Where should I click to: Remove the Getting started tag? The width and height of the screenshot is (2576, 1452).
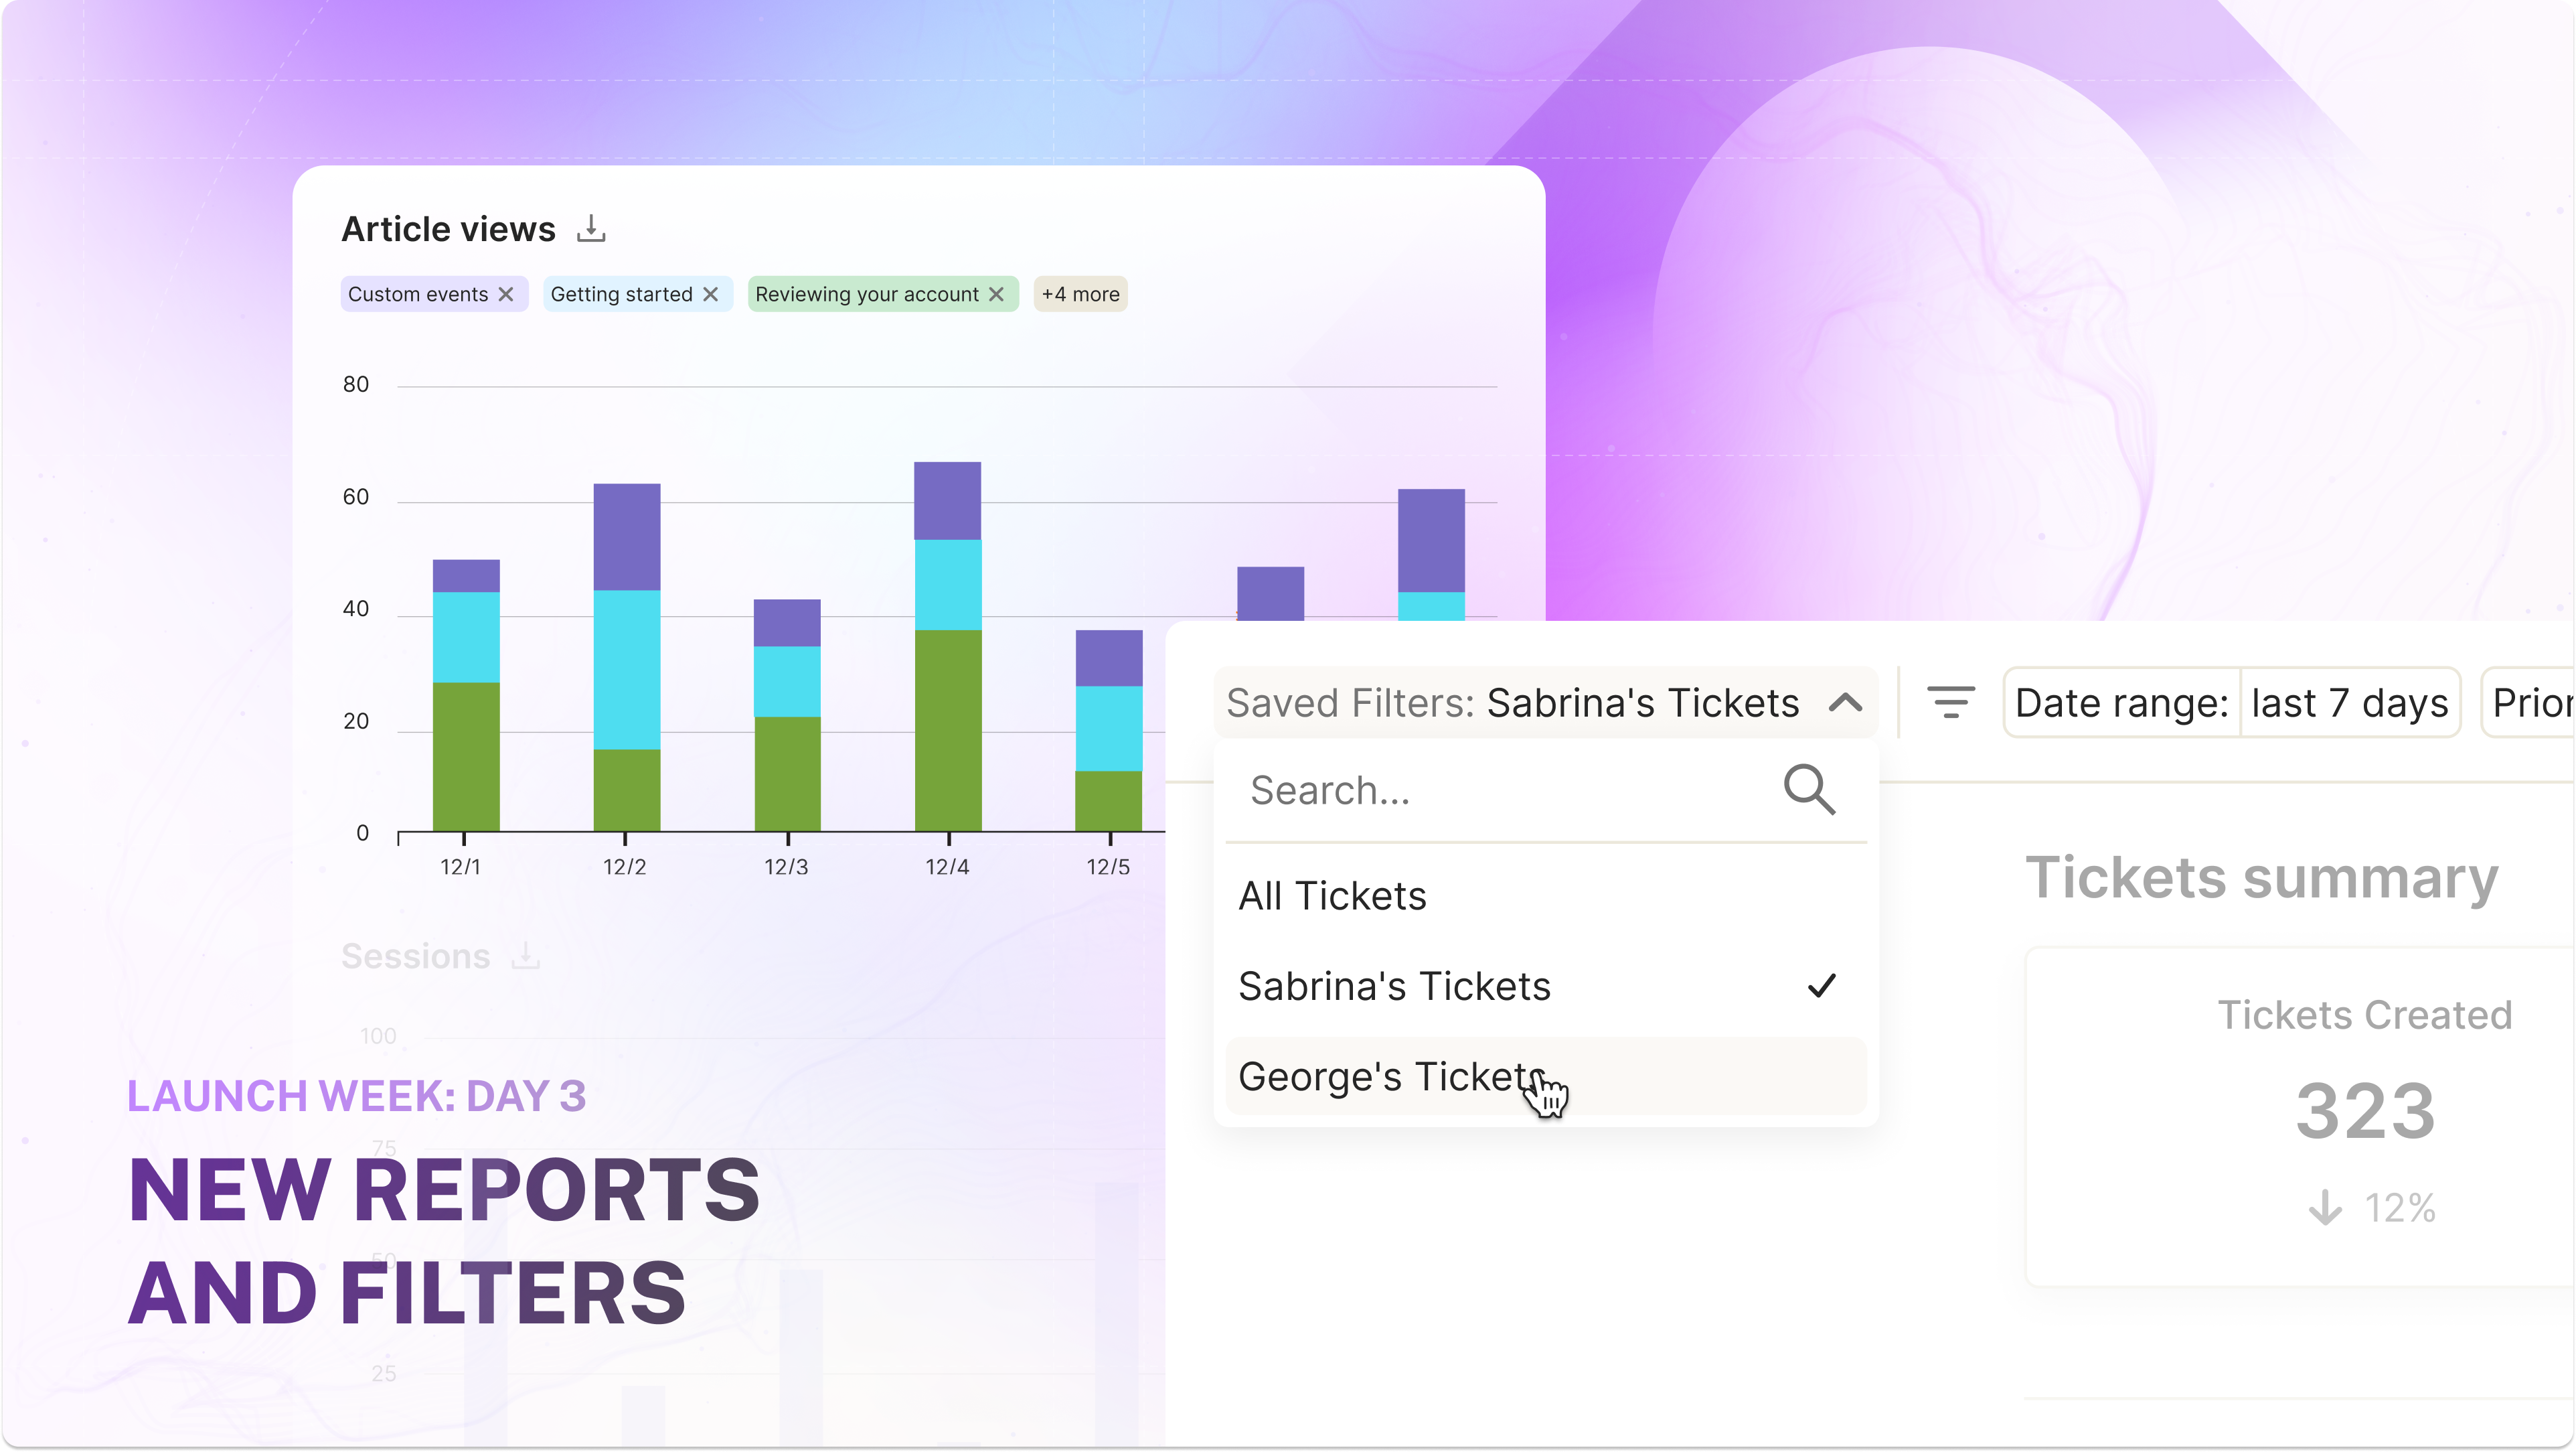coord(711,294)
